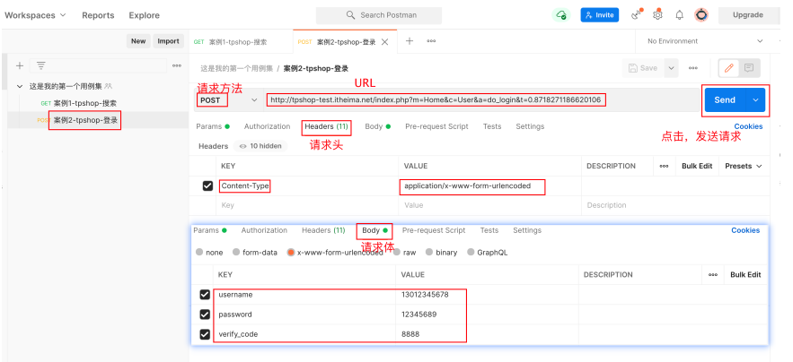Click the create new collection plus icon
793x362 pixels.
tap(20, 65)
